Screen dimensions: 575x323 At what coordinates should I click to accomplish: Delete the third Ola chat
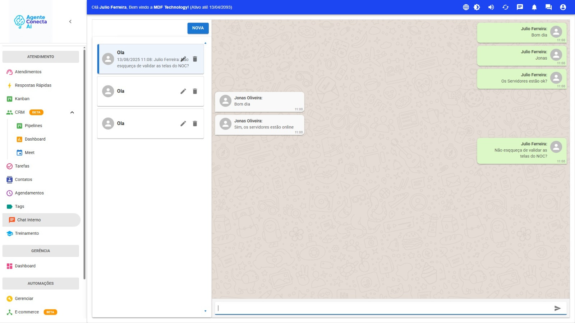[x=195, y=123]
